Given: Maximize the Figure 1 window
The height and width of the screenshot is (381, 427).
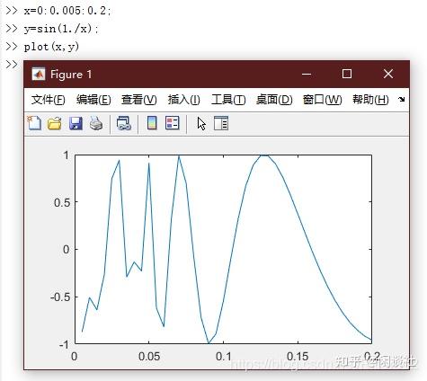Looking at the screenshot, I should (347, 74).
